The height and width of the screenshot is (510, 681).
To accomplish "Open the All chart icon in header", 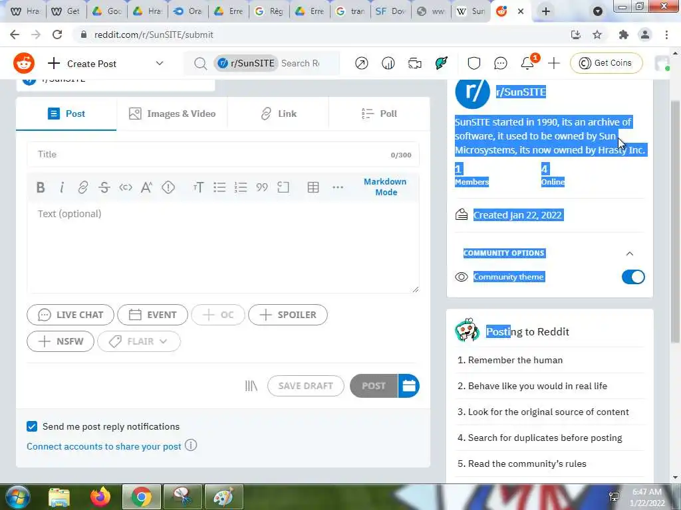I will (388, 63).
